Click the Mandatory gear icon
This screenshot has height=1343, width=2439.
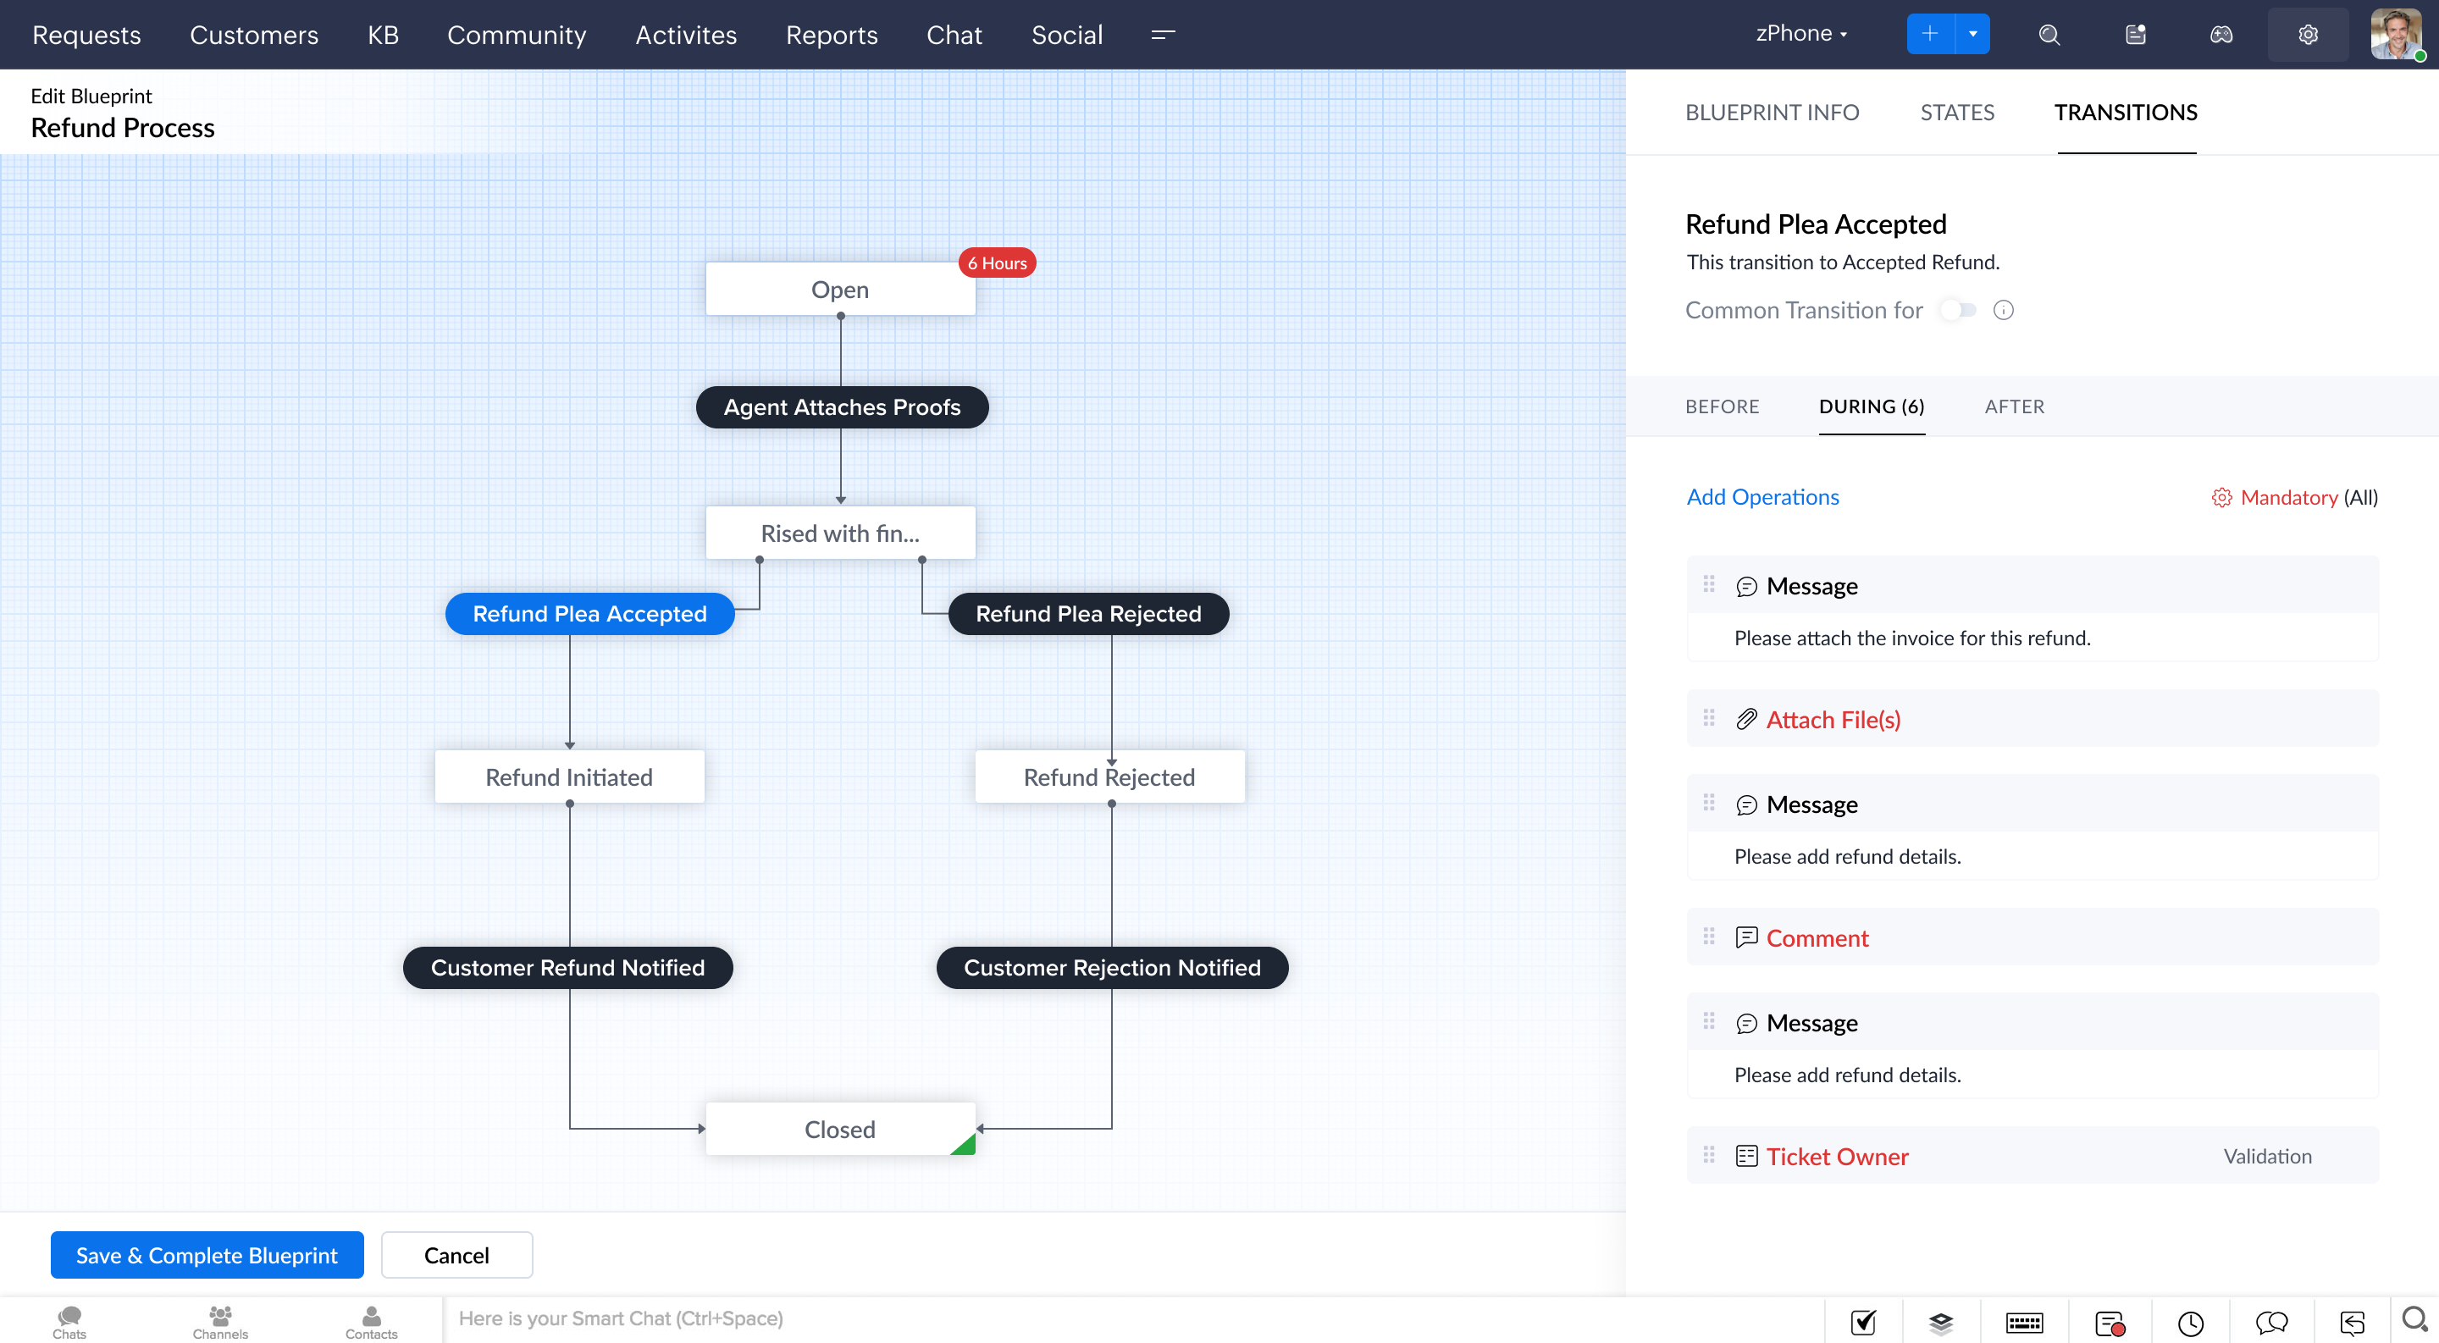click(x=2221, y=498)
